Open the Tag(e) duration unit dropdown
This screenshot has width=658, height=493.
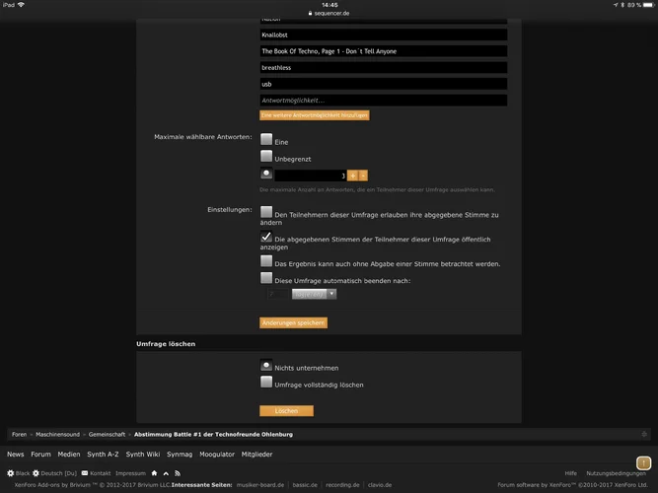coord(315,294)
